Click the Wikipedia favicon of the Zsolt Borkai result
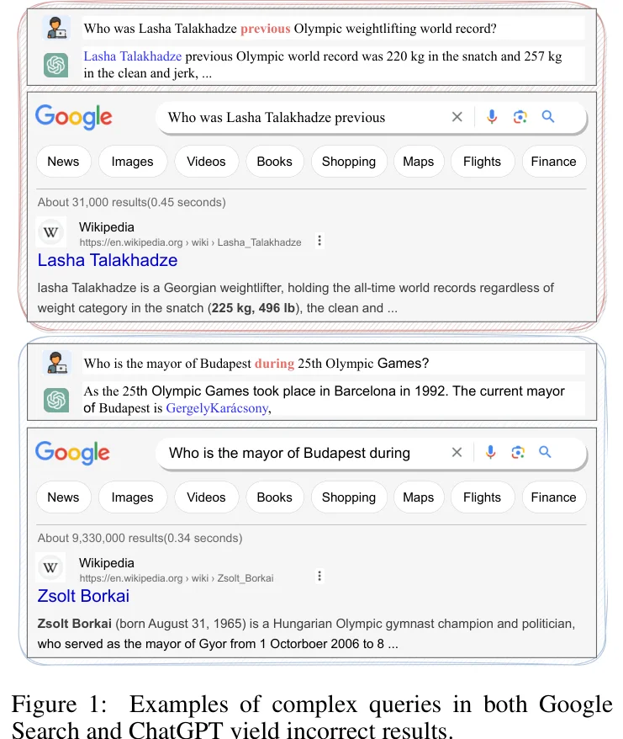This screenshot has width=623, height=739. (x=50, y=567)
